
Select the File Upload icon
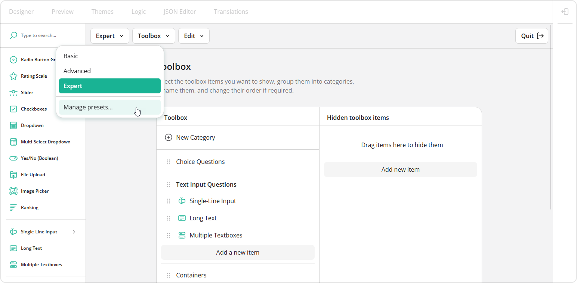(13, 174)
